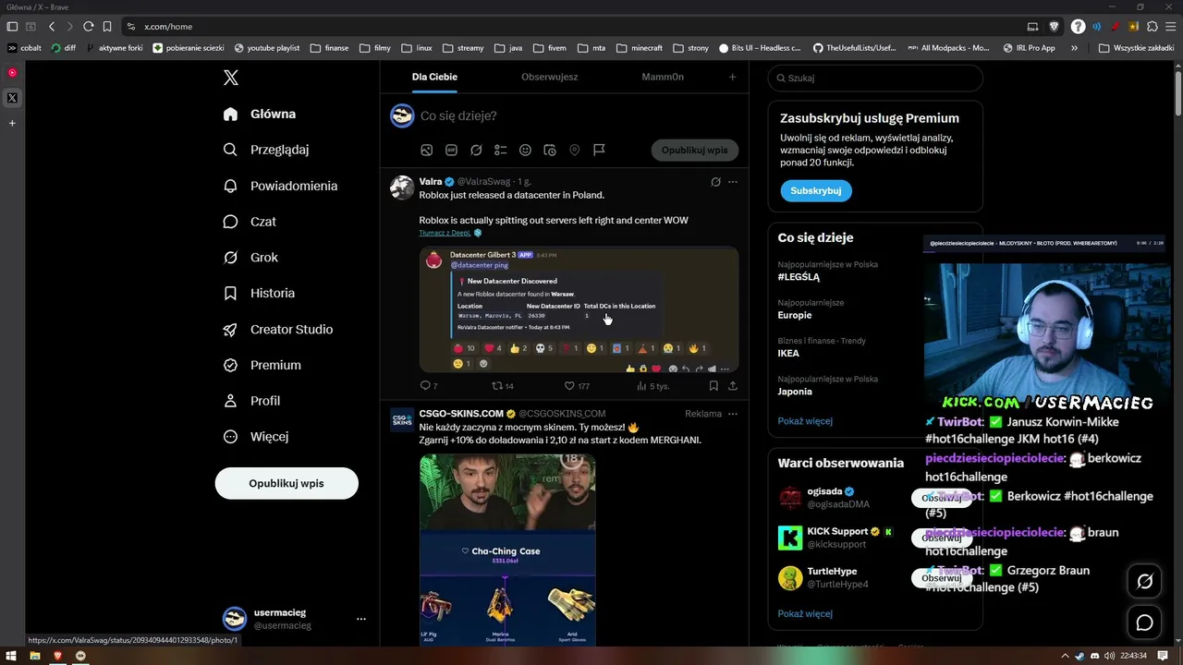The width and height of the screenshot is (1183, 665).
Task: Open Czat in the sidebar
Action: click(250, 222)
